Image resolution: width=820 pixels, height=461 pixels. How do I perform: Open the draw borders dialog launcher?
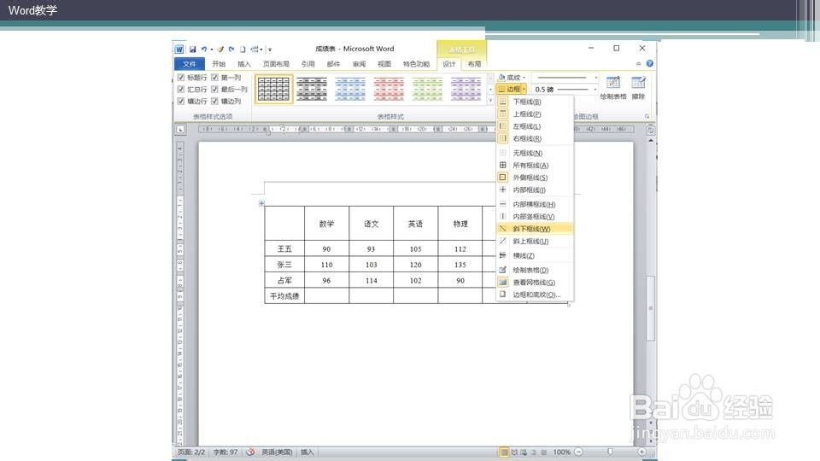click(647, 117)
